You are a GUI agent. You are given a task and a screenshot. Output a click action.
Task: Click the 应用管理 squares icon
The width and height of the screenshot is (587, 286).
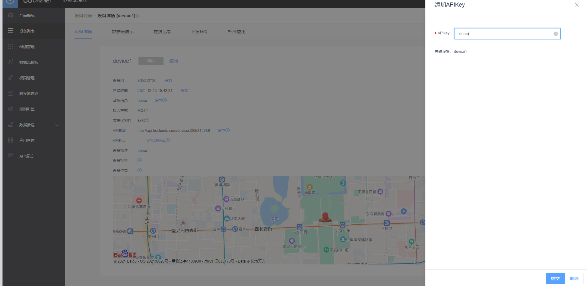coord(11,140)
